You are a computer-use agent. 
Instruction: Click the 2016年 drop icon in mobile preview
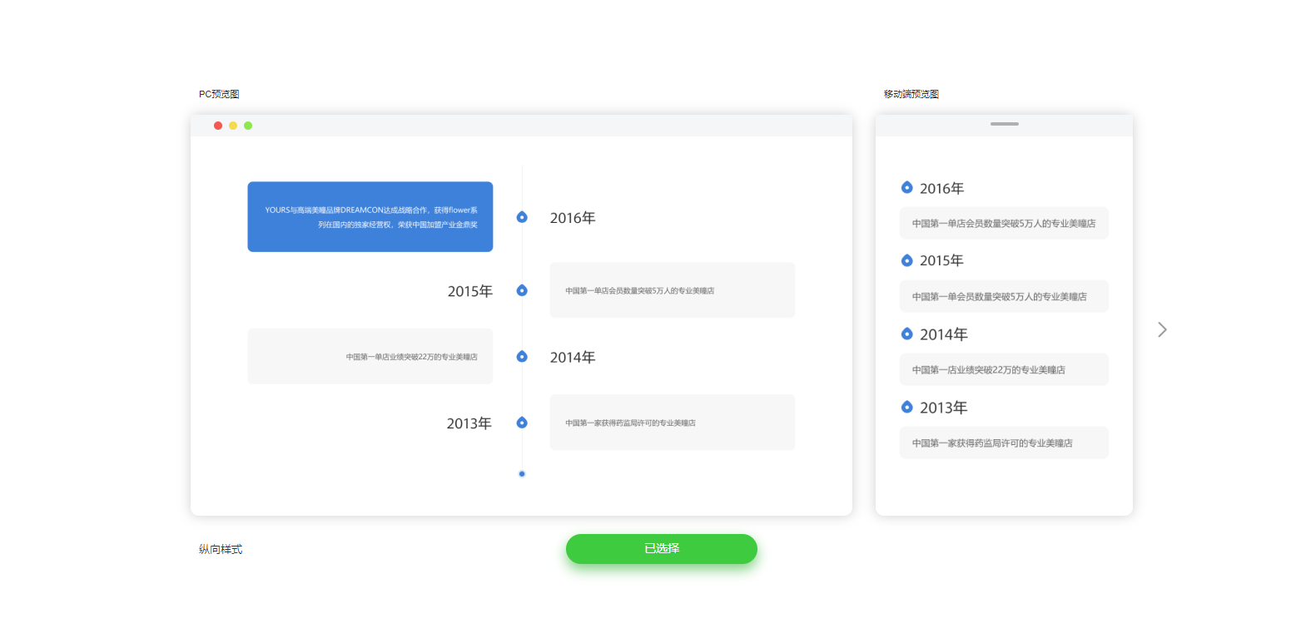pos(907,187)
